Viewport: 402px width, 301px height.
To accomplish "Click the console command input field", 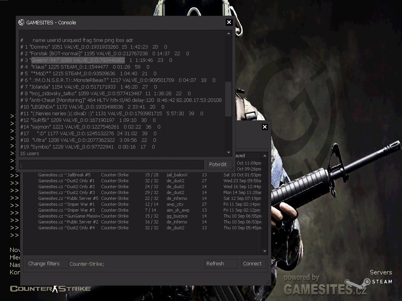I will pyautogui.click(x=111, y=165).
